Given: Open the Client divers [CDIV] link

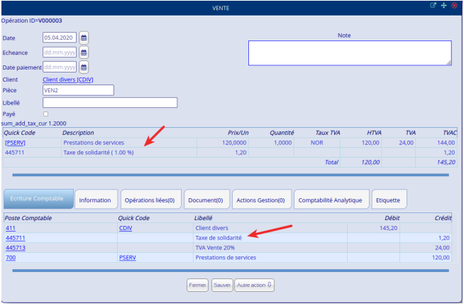Looking at the screenshot, I should (68, 80).
